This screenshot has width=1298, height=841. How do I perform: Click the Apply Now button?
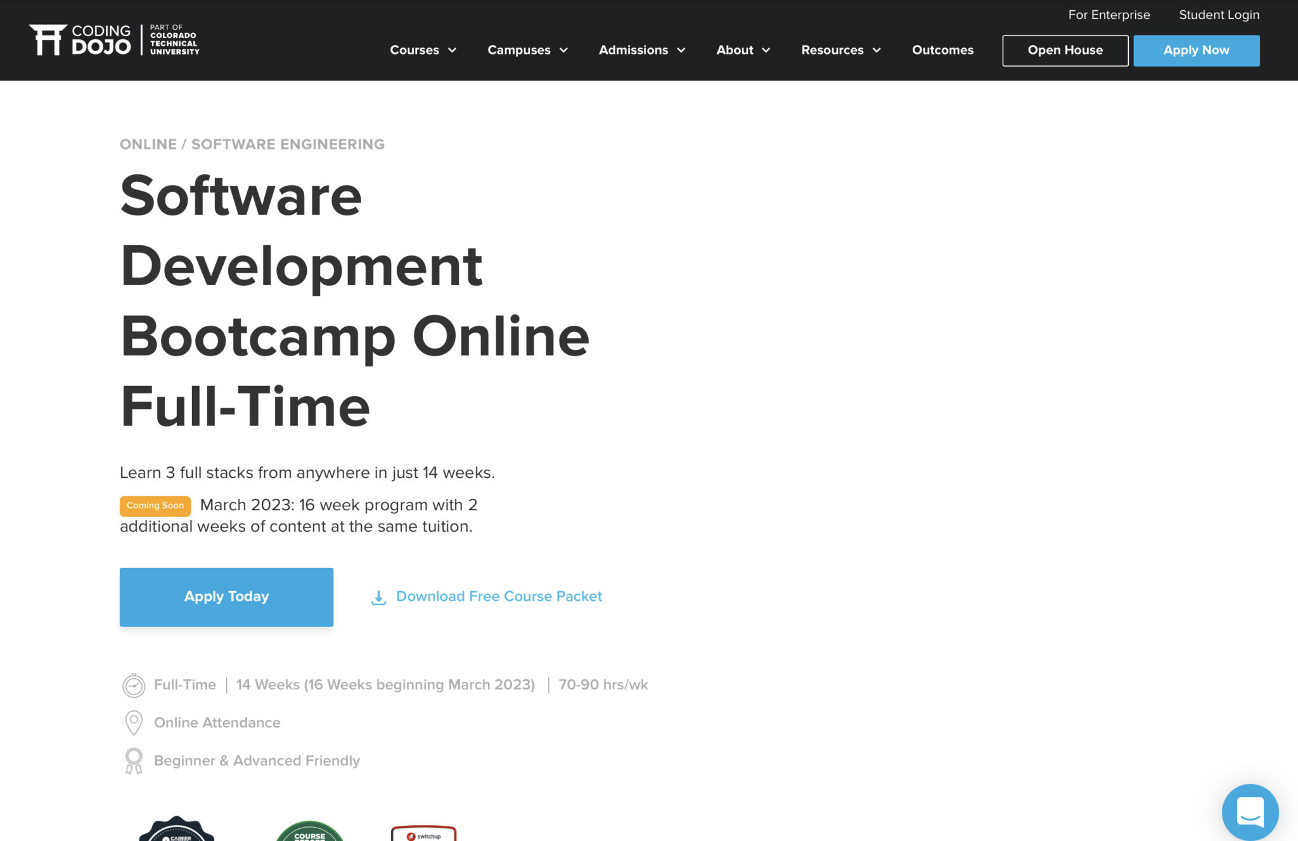click(1196, 50)
